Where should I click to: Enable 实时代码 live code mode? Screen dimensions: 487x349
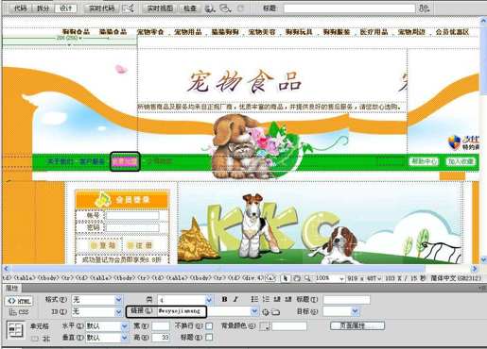pos(101,8)
